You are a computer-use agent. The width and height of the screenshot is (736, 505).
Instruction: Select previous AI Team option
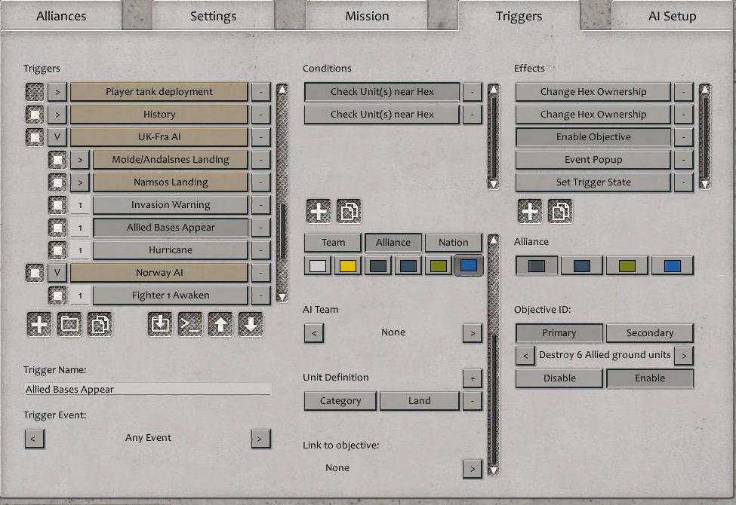point(314,333)
